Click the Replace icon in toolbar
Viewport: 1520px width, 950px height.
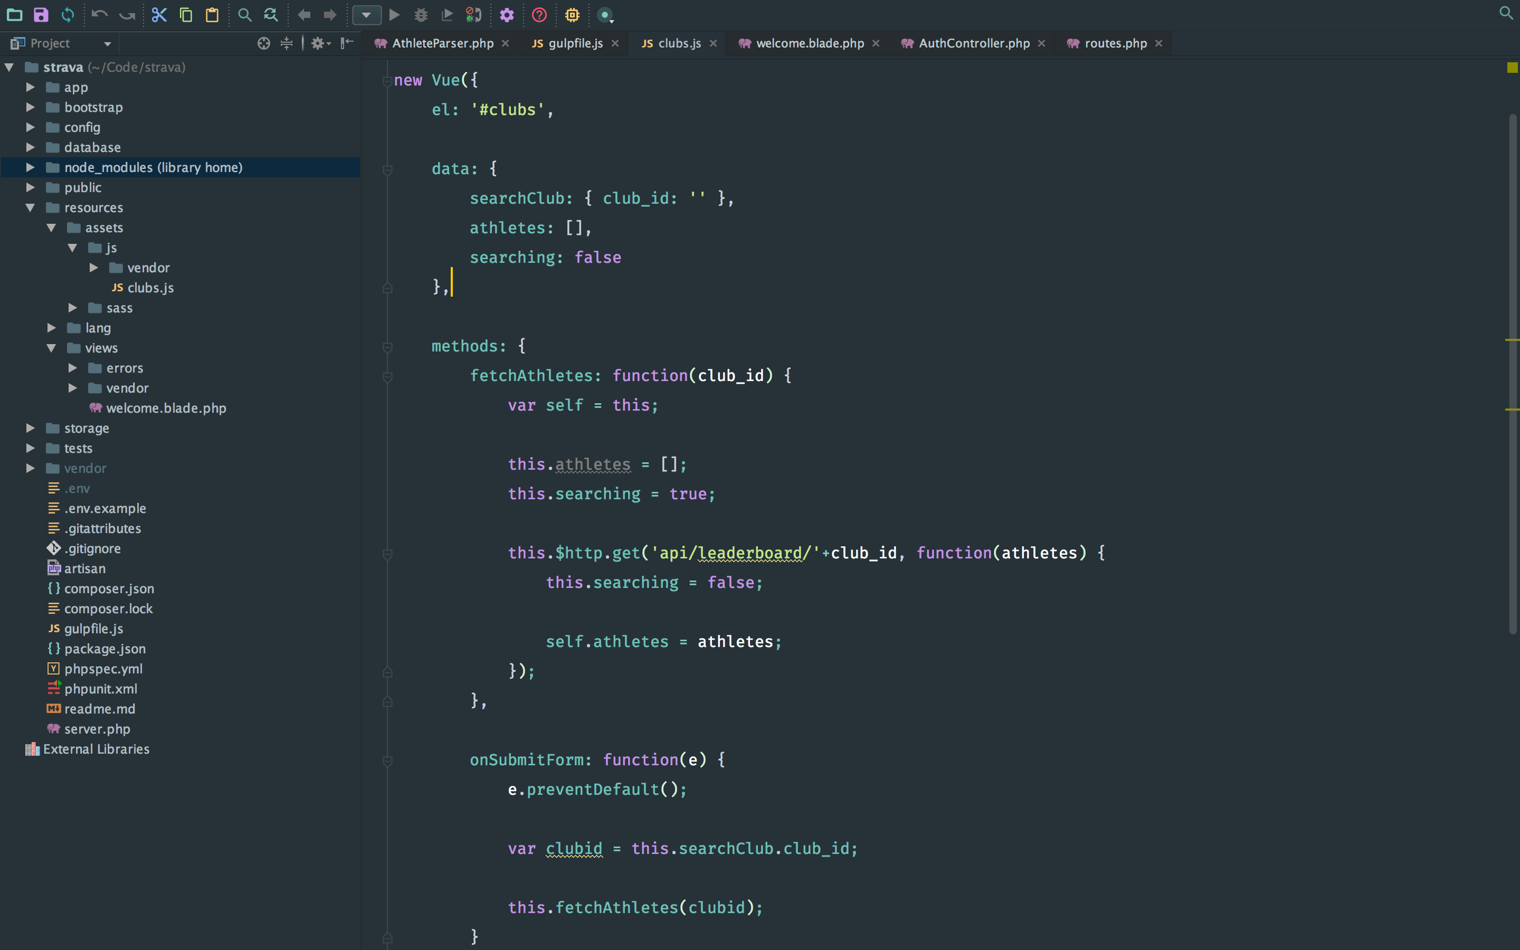[271, 14]
